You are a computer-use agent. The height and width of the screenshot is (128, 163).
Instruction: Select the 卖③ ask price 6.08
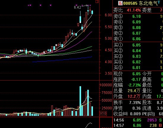click(x=137, y=28)
